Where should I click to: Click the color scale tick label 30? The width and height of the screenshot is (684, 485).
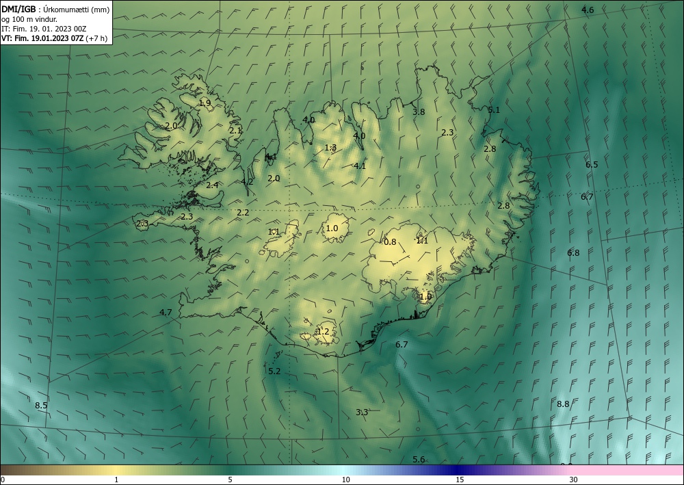(x=574, y=480)
